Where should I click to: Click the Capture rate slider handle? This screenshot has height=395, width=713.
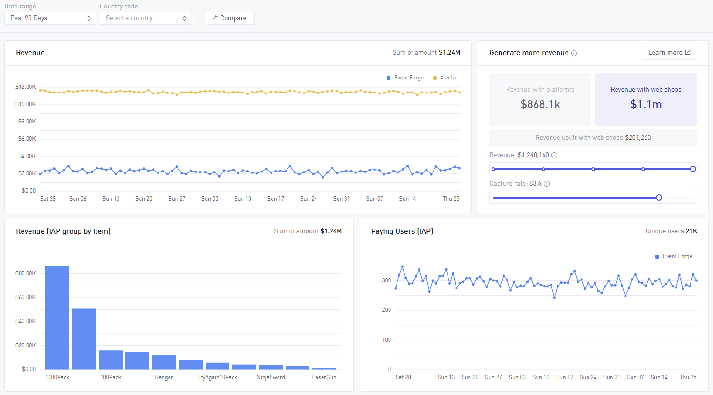659,198
